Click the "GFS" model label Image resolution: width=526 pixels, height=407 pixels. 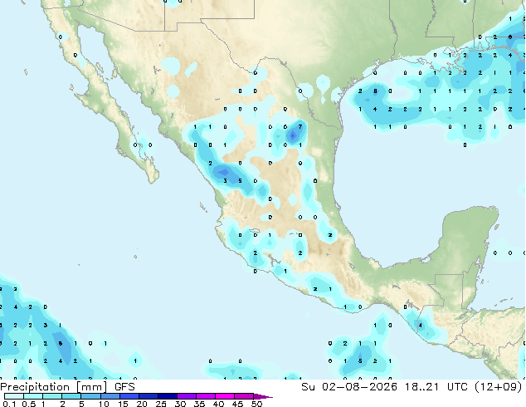124,387
